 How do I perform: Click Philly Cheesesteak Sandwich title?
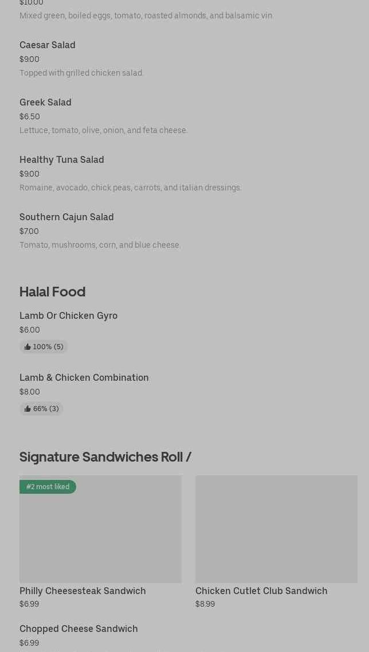click(x=83, y=591)
